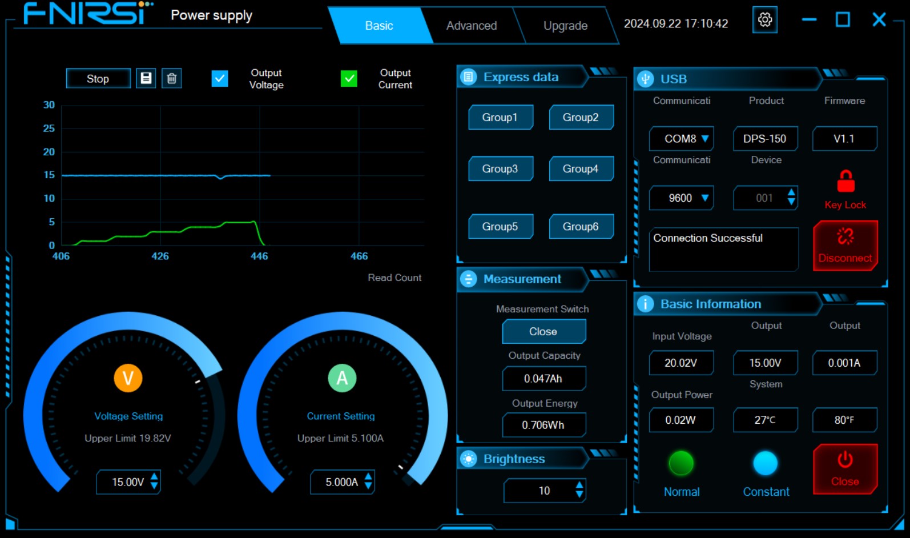The height and width of the screenshot is (538, 910).
Task: Select the green A current dial icon
Action: 342,378
